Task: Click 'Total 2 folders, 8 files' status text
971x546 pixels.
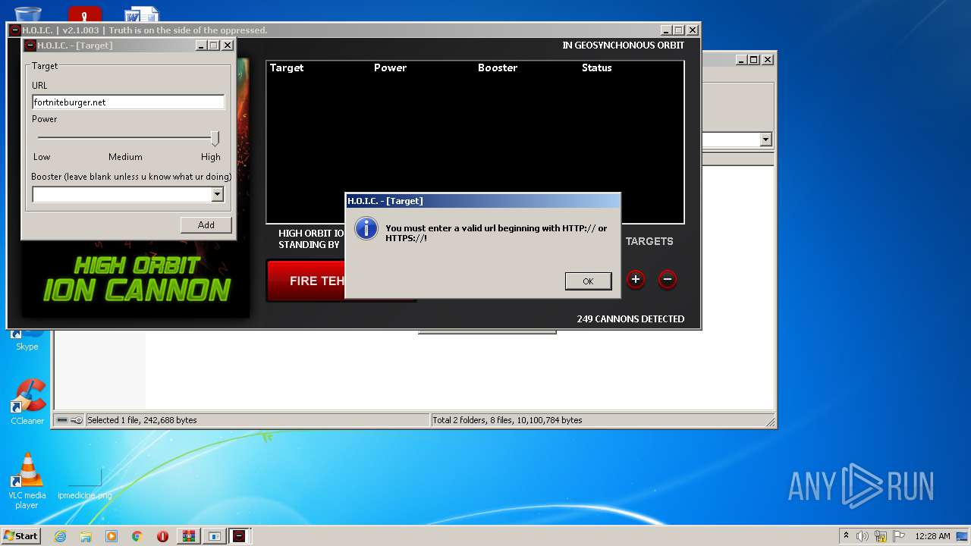Action: pyautogui.click(x=507, y=420)
